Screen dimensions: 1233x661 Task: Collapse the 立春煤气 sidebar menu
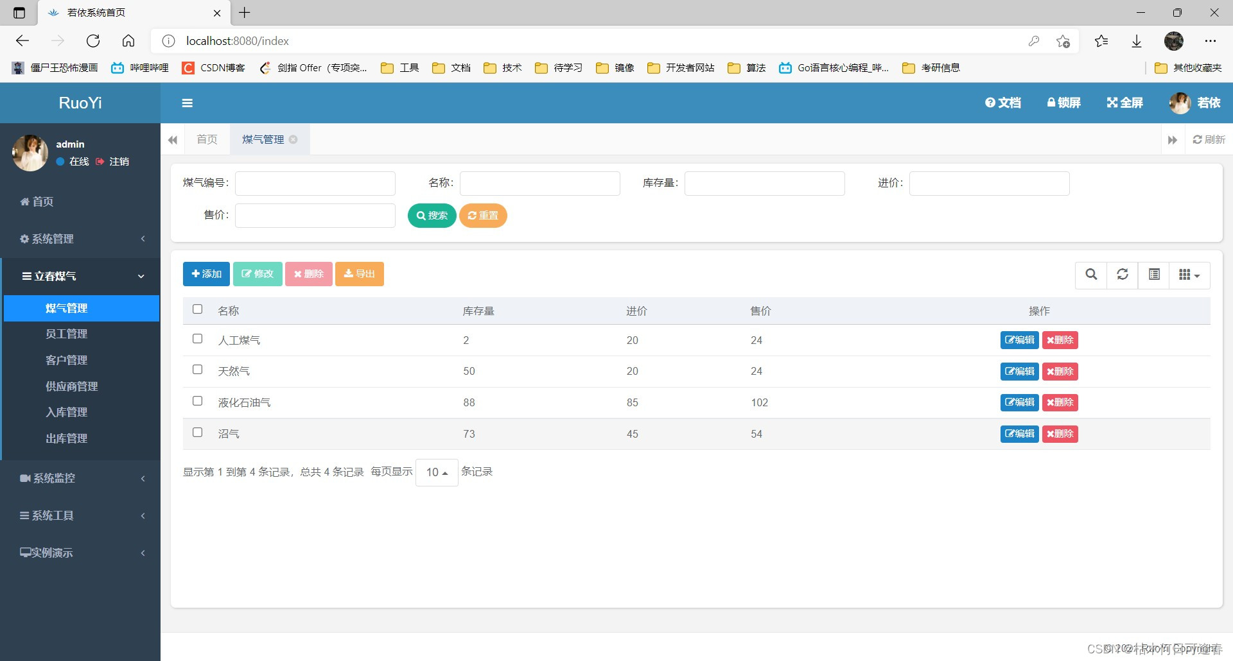pyautogui.click(x=80, y=276)
